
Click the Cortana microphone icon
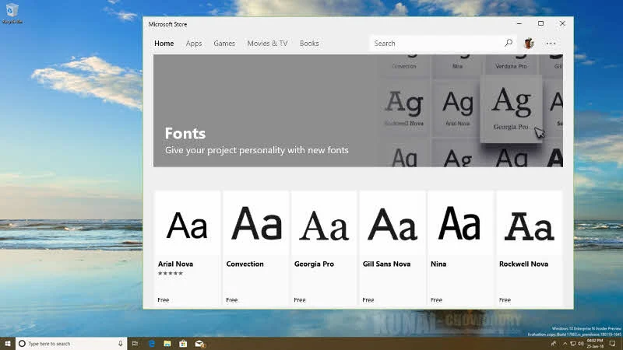121,344
